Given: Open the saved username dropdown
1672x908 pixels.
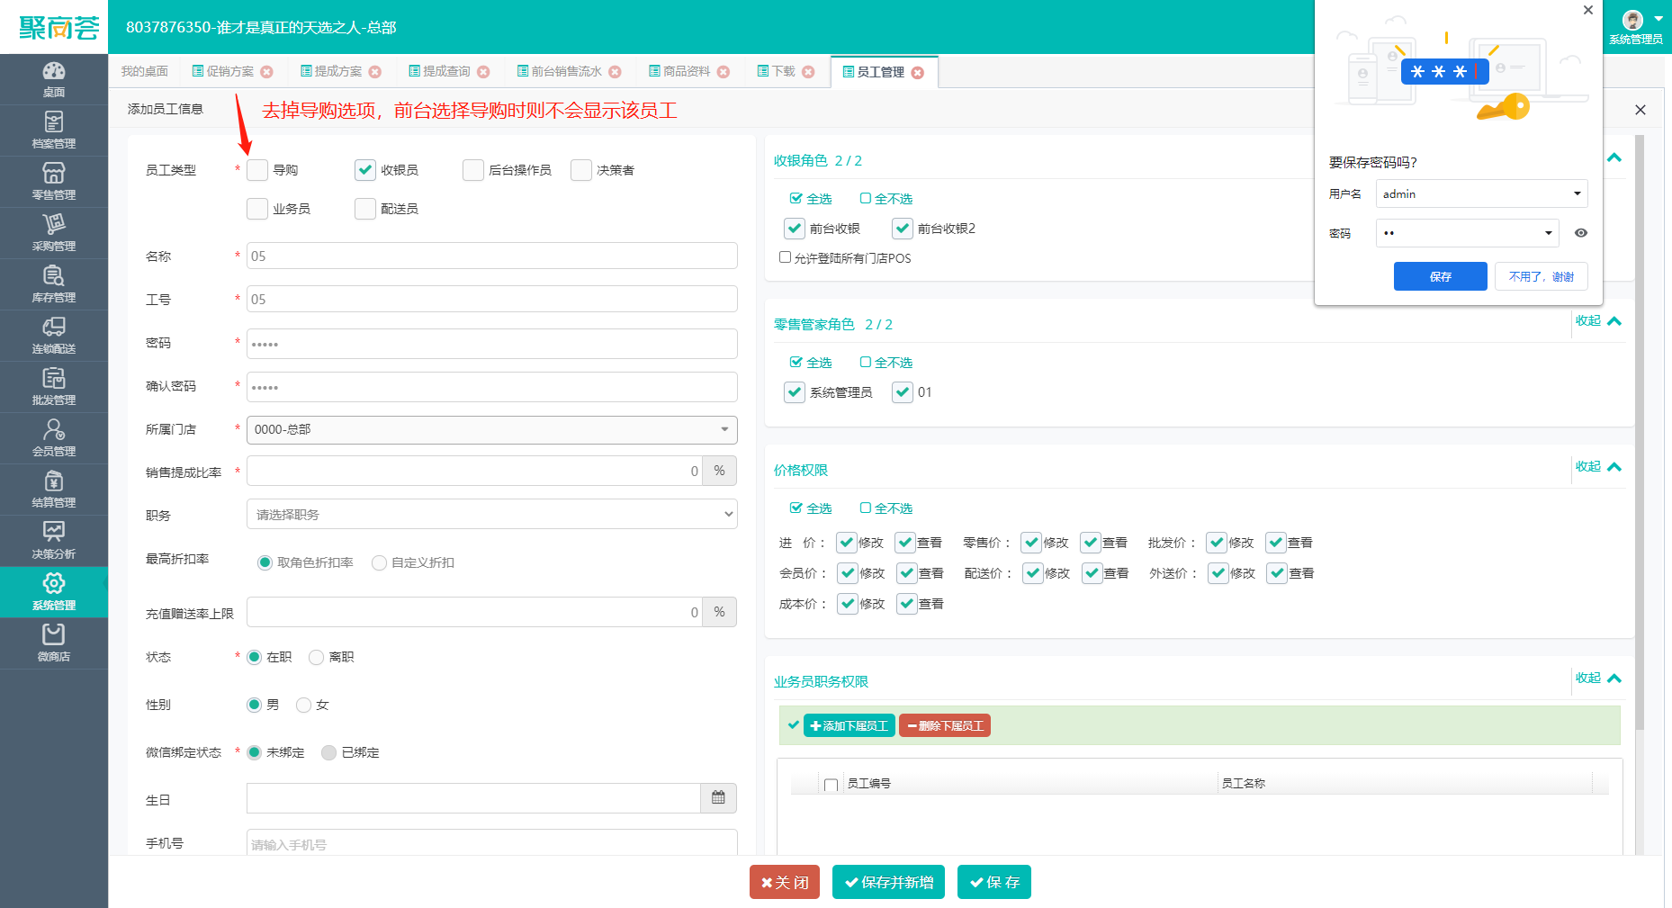Looking at the screenshot, I should pyautogui.click(x=1577, y=193).
